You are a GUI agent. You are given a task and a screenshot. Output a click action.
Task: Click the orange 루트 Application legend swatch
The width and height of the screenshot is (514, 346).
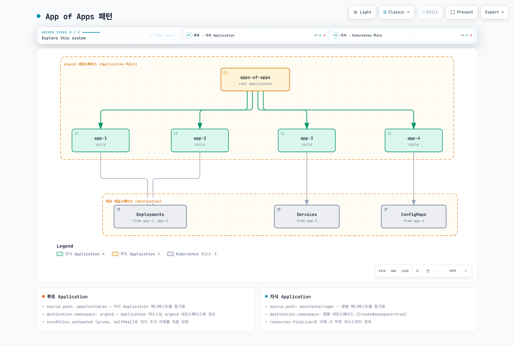(115, 254)
